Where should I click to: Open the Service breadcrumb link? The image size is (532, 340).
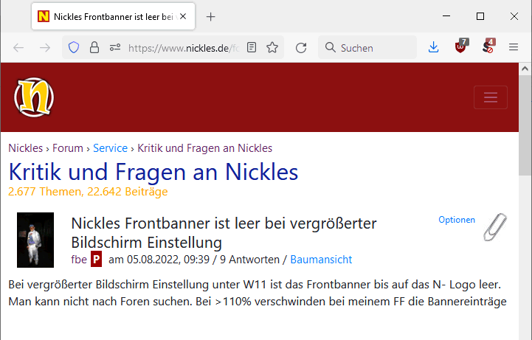(x=110, y=148)
